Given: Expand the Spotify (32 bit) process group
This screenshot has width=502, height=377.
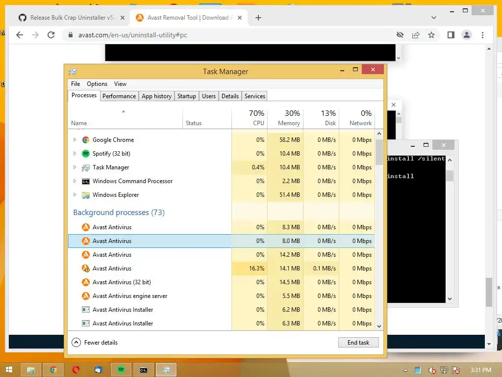Looking at the screenshot, I should click(75, 154).
